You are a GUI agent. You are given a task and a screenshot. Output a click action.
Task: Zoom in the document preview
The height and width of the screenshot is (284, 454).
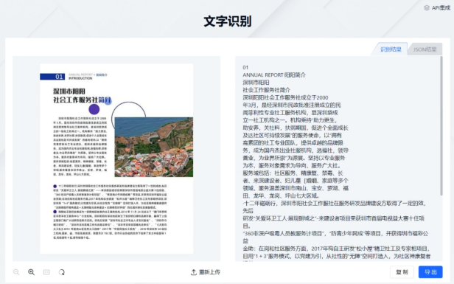[31, 272]
